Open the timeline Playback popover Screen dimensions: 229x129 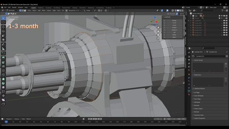tap(10, 119)
